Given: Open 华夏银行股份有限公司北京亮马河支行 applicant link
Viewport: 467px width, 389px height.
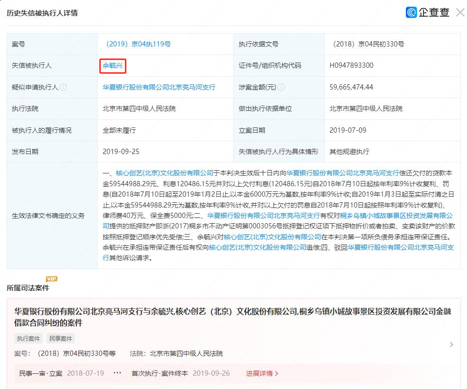Looking at the screenshot, I should [159, 87].
